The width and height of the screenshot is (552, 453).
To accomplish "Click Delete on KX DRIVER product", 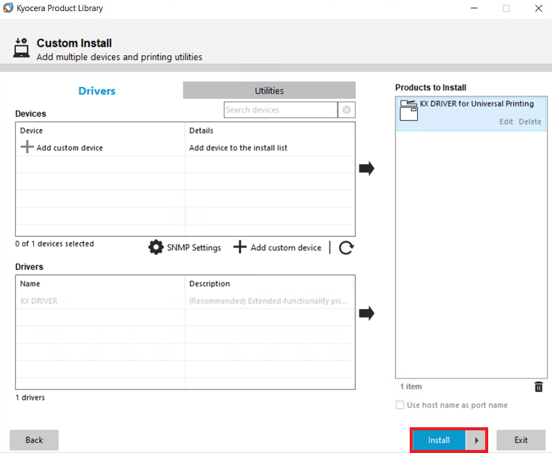I will [530, 122].
